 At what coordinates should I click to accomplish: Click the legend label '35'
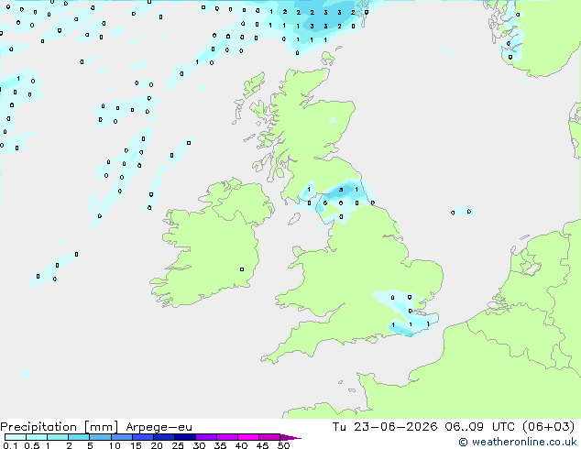(220, 445)
